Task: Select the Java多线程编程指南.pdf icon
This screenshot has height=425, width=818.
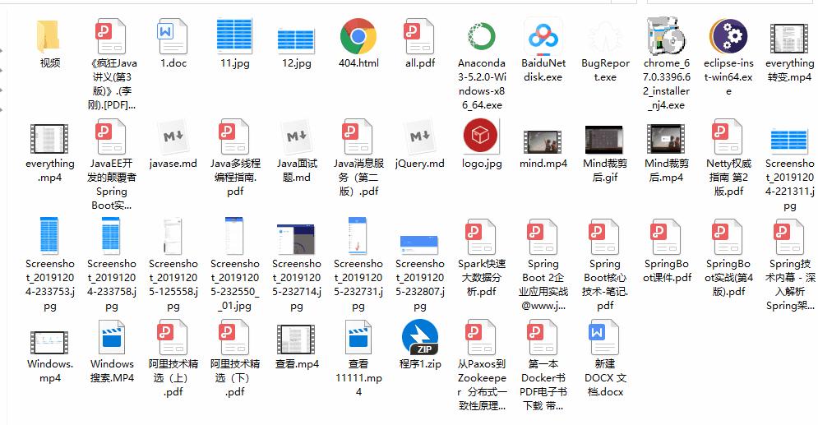Action: (235, 136)
